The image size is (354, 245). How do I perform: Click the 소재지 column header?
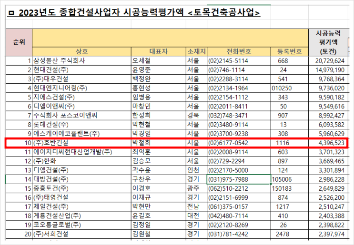pyautogui.click(x=196, y=51)
